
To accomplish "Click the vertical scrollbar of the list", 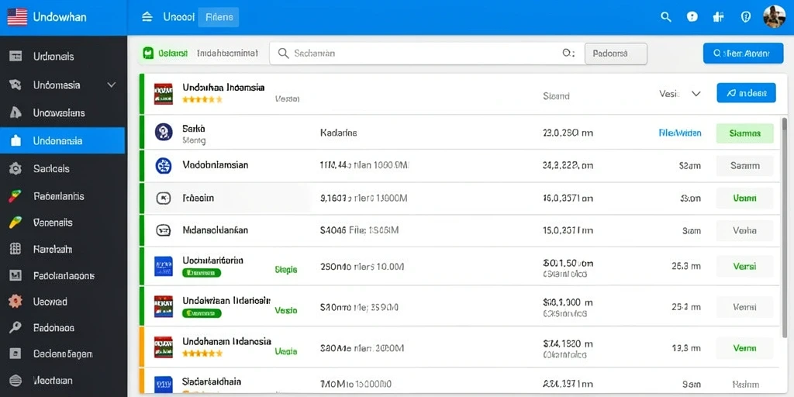I will click(785, 228).
